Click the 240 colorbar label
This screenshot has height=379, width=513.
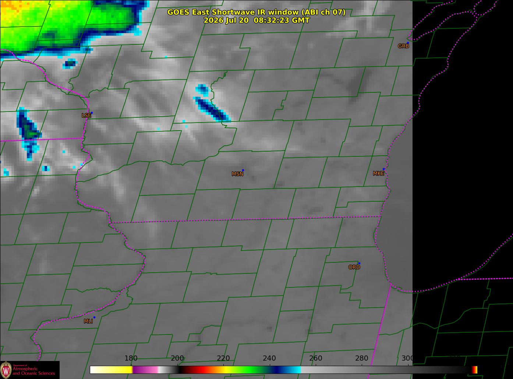pos(269,358)
